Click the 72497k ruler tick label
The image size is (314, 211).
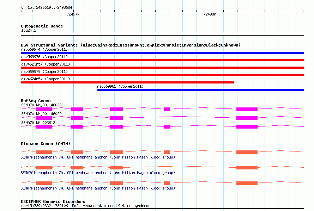[73, 14]
